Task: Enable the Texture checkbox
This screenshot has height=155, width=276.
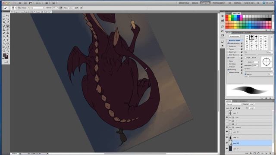Action: click(x=228, y=49)
